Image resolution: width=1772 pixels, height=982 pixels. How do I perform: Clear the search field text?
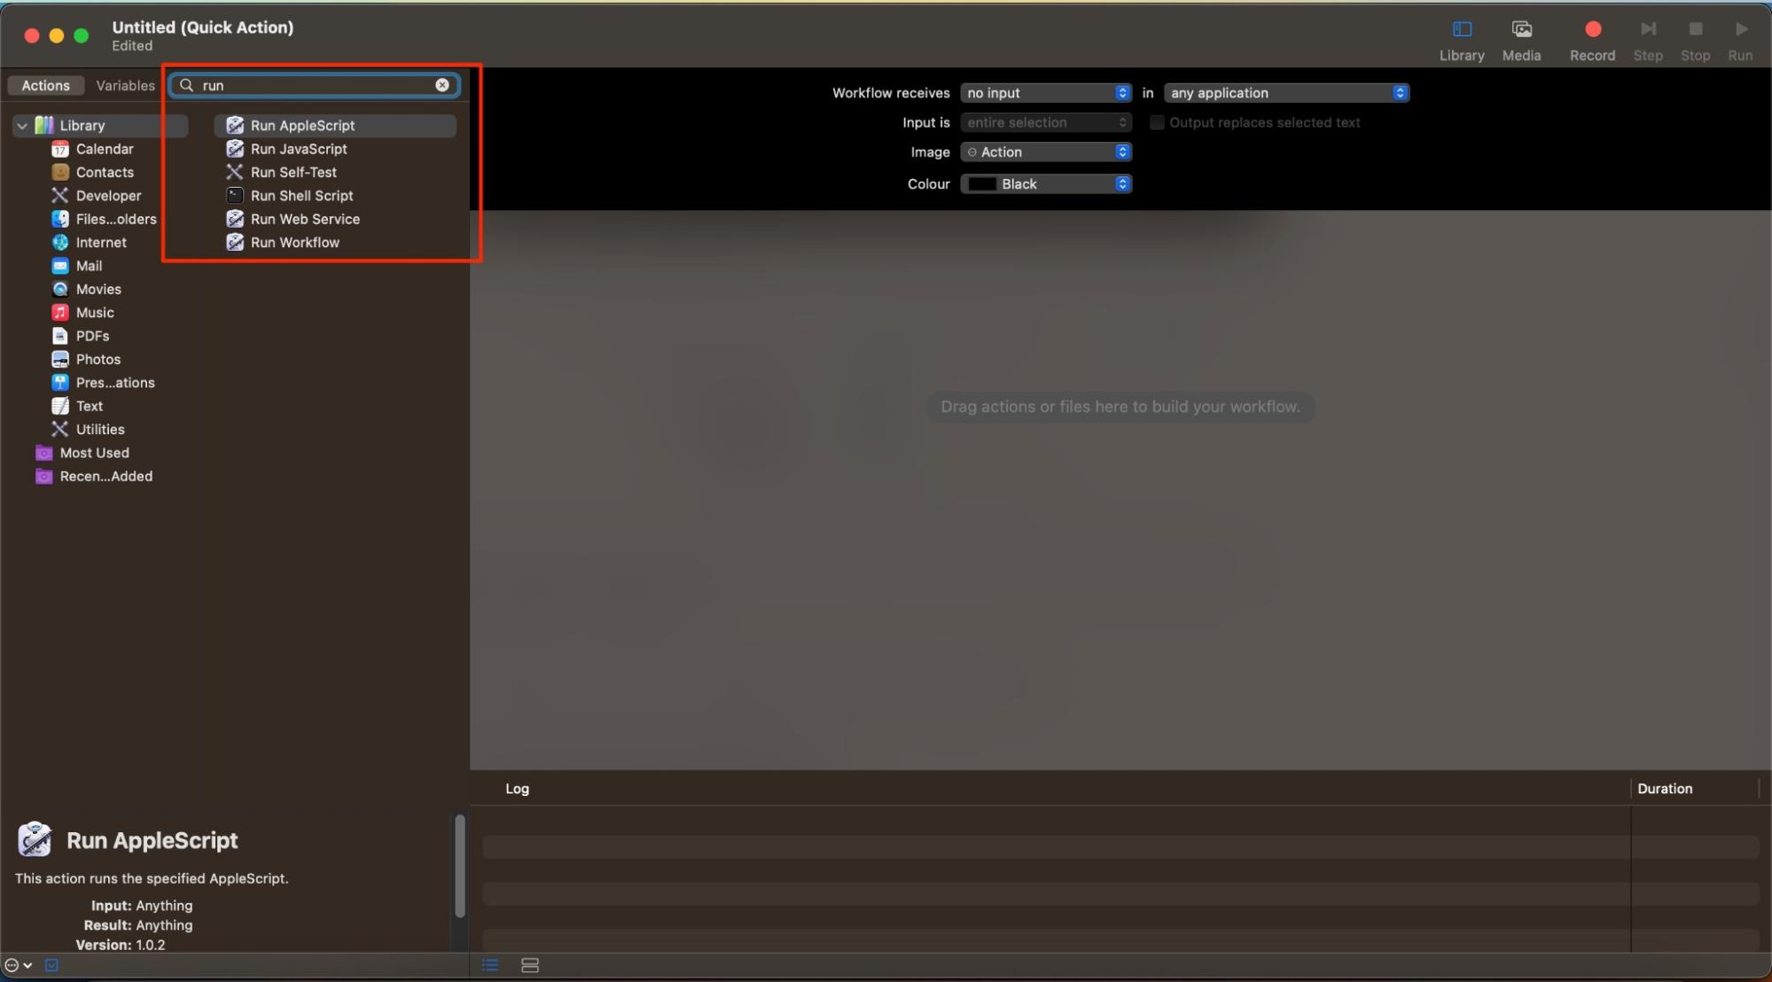(441, 85)
